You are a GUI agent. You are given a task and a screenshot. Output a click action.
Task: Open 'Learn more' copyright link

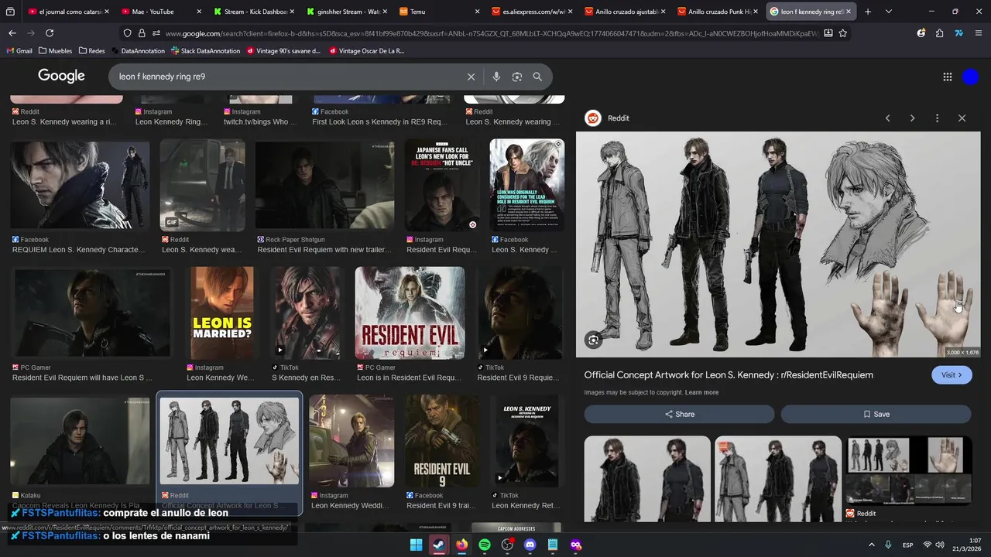coord(701,392)
